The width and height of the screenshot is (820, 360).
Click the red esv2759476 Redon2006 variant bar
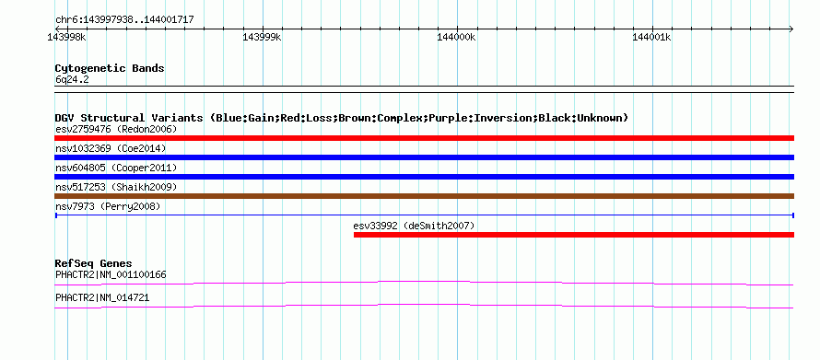point(424,138)
